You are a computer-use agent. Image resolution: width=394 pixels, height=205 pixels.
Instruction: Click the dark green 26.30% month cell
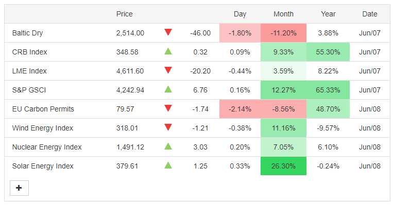283,166
